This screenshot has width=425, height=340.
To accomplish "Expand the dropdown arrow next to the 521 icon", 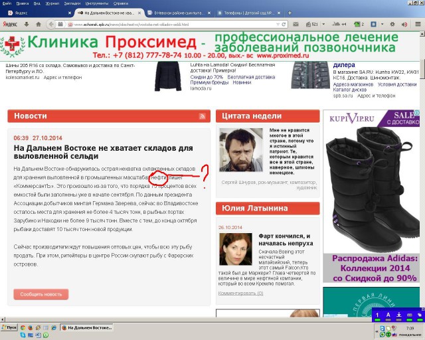I will (323, 24).
